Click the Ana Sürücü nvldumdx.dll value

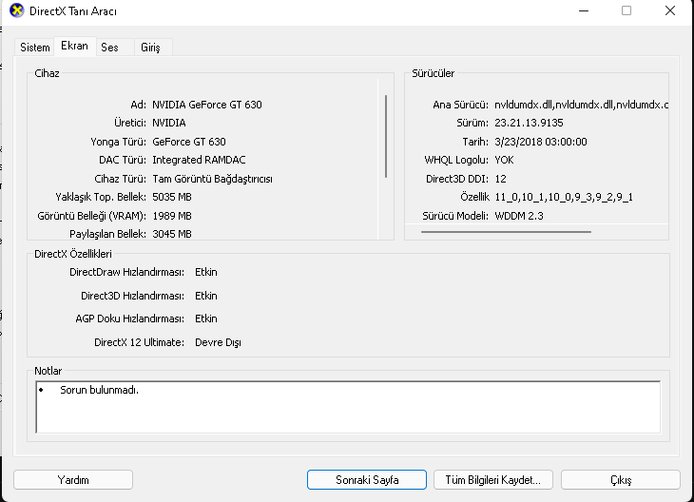tap(581, 105)
